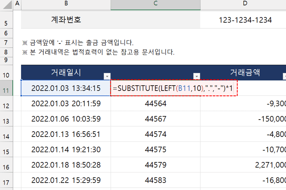Viewport: 286px width, 190px height.
Task: Click the -9,300 amount cell
Action: pos(243,104)
